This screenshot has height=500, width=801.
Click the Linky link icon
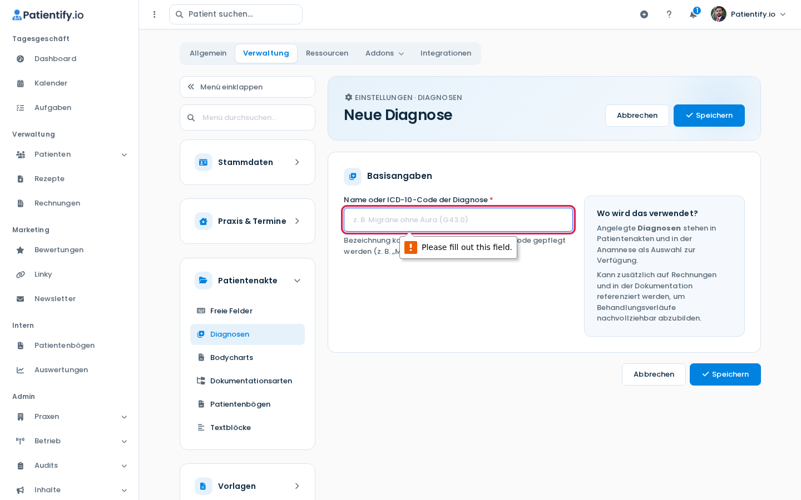(x=21, y=274)
